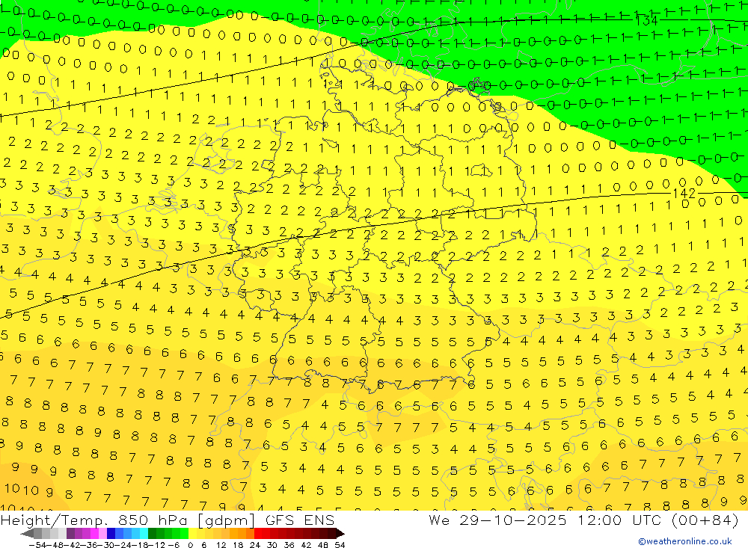Click the 142 contour line label

684,193
